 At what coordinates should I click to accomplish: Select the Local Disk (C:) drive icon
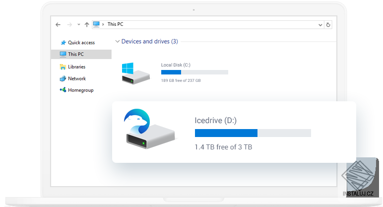tap(135, 73)
